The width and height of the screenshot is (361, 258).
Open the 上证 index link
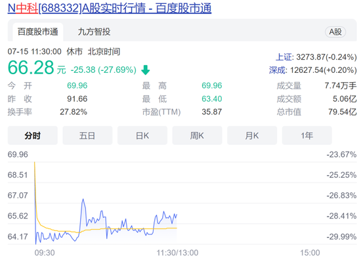coord(284,57)
